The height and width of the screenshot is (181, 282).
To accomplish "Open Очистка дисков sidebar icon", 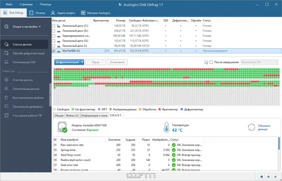I will click(6, 80).
